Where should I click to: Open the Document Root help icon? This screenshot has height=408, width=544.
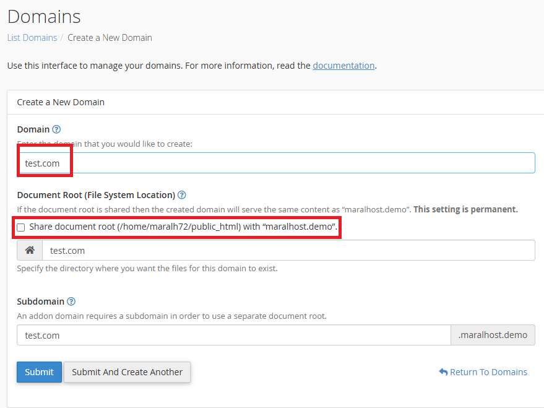[x=182, y=194]
